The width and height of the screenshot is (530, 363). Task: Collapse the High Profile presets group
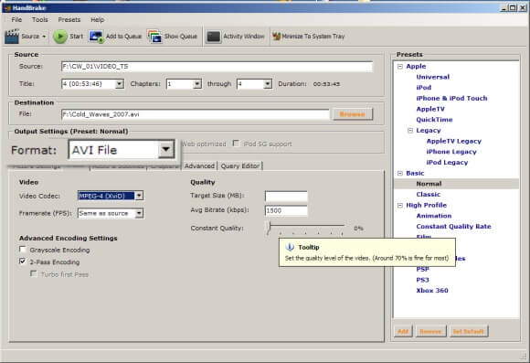click(400, 205)
